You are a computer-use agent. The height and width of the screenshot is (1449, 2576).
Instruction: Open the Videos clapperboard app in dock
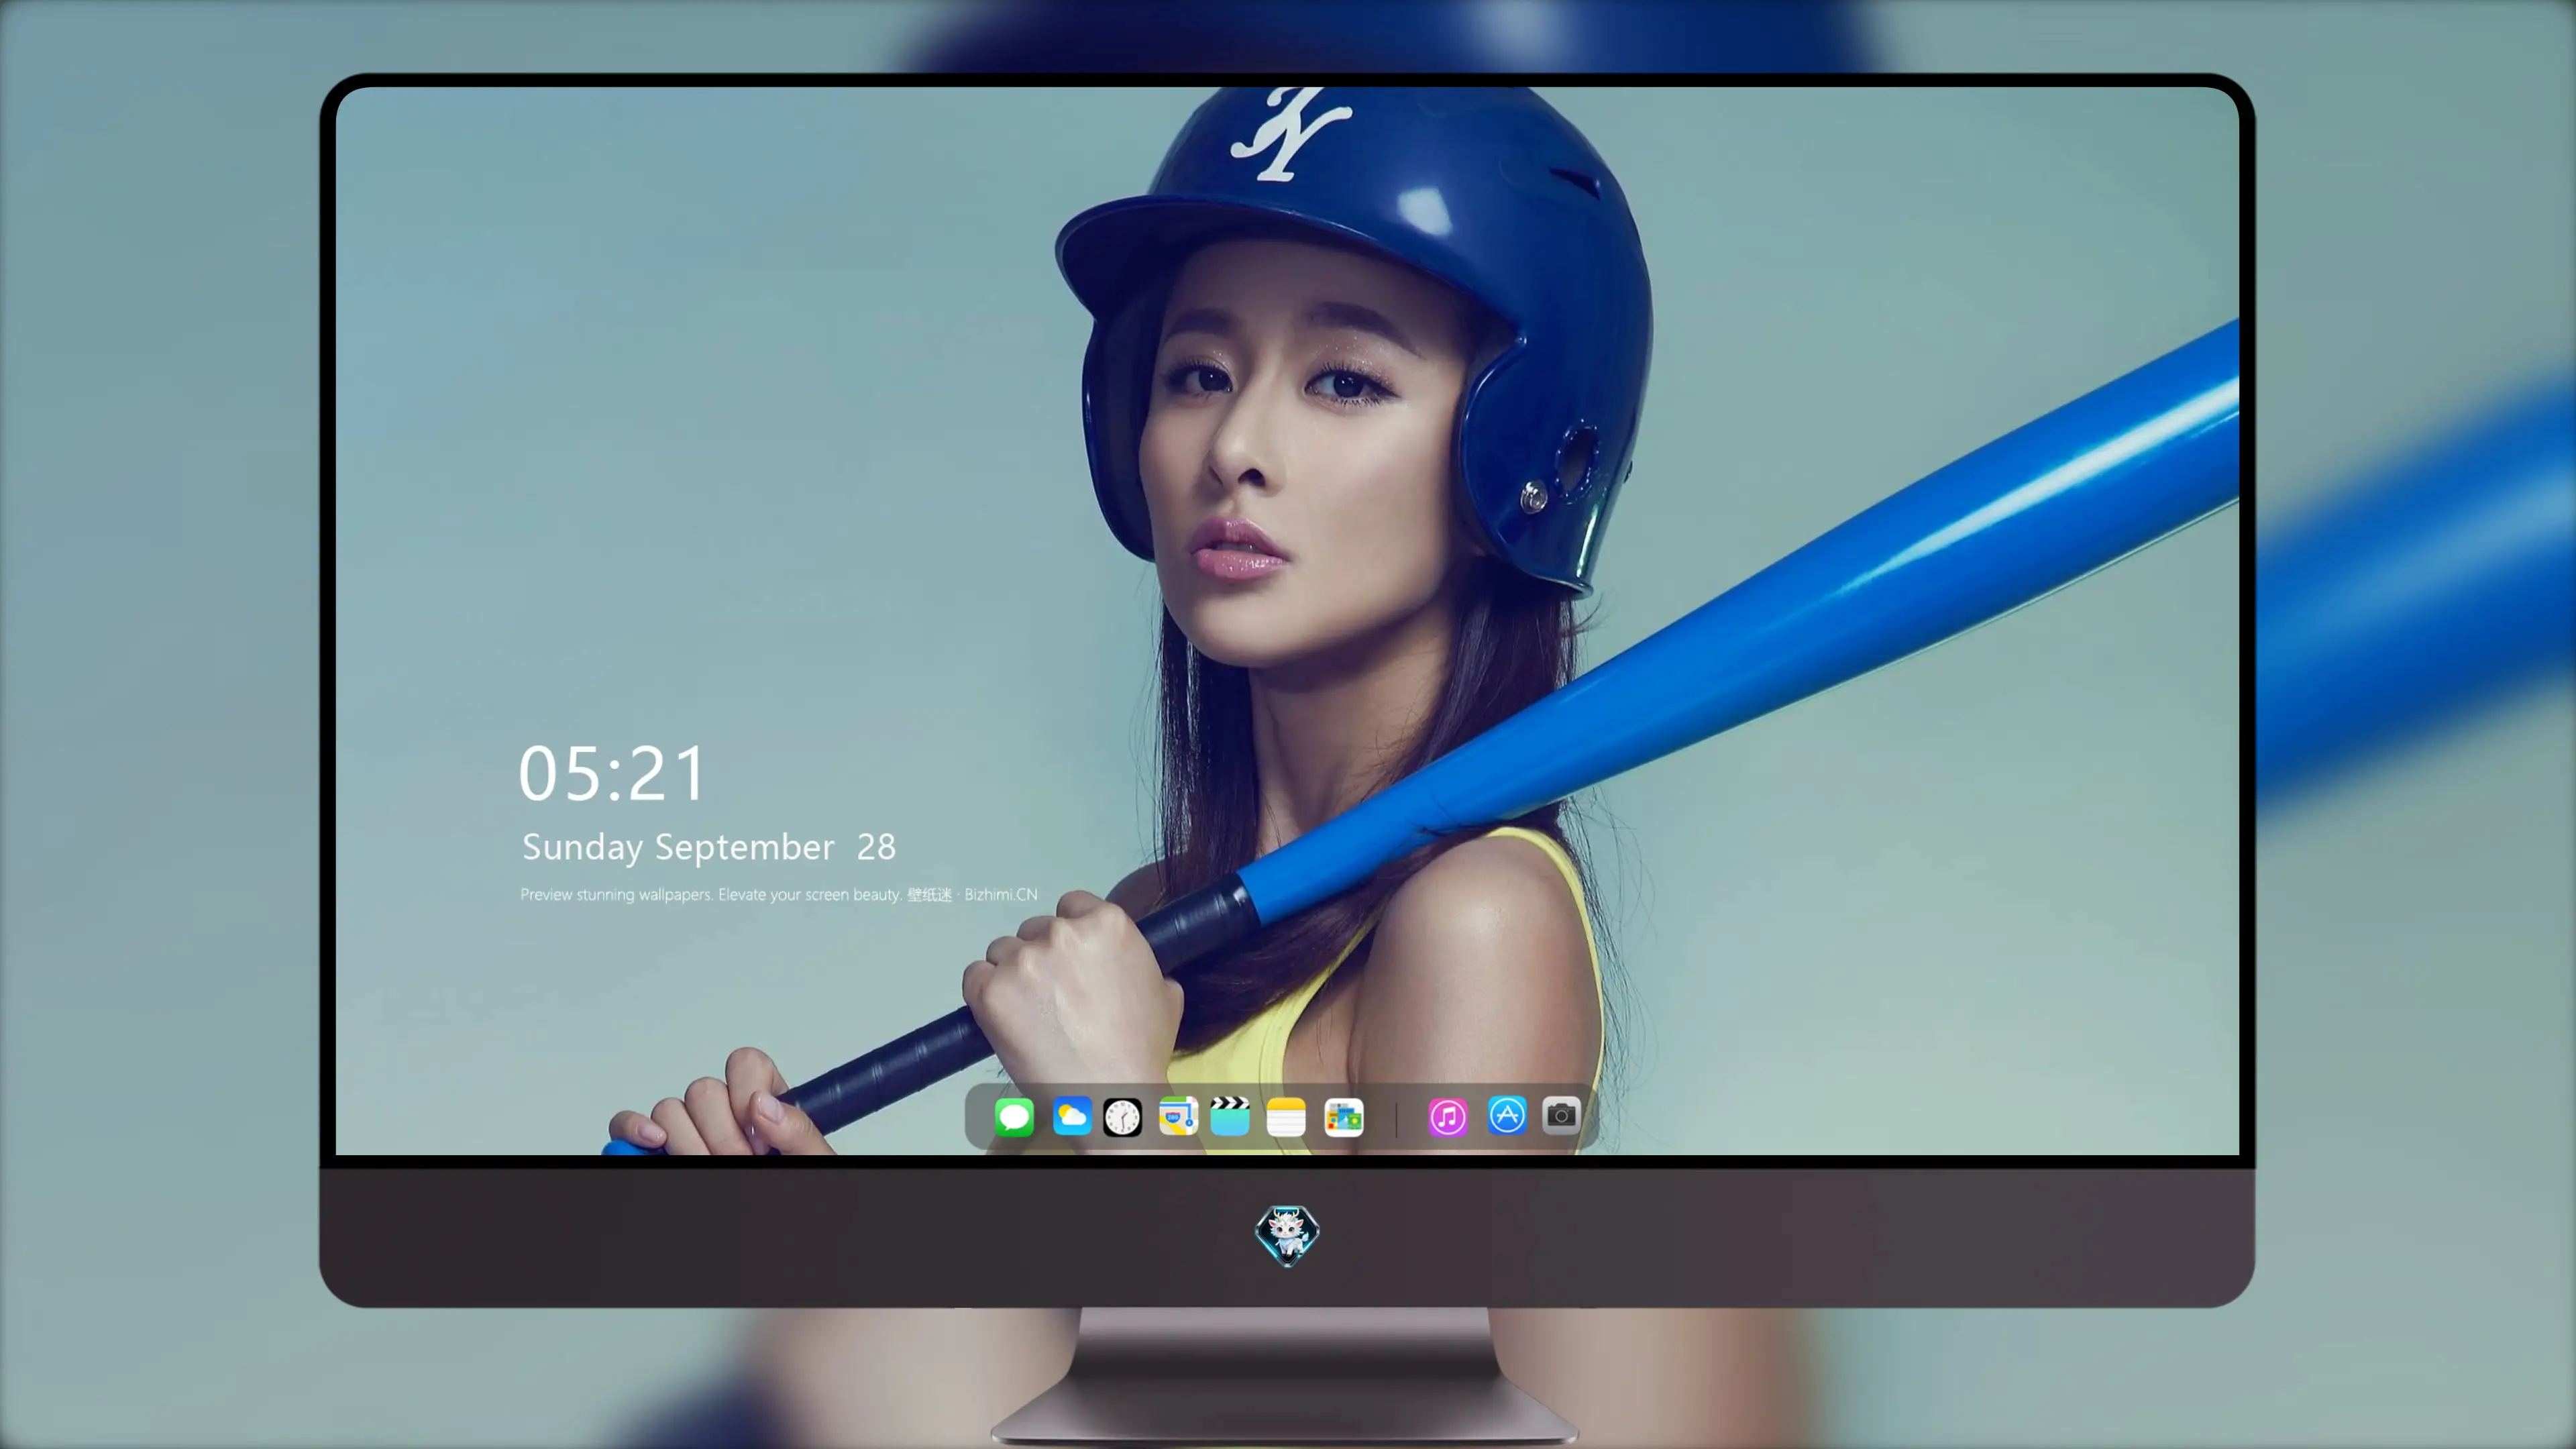(x=1230, y=1116)
